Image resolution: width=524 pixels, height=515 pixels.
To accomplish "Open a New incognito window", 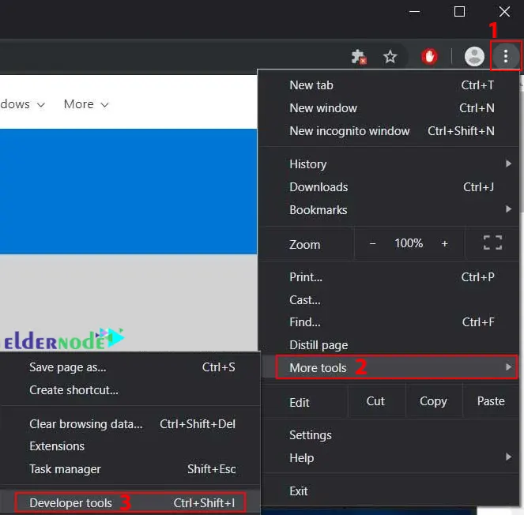I will click(x=390, y=131).
